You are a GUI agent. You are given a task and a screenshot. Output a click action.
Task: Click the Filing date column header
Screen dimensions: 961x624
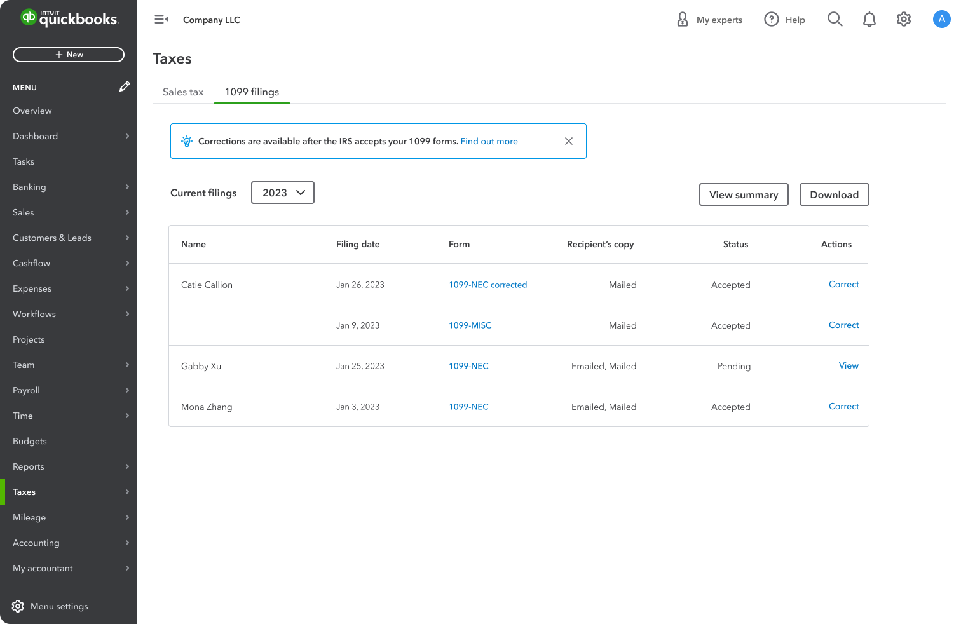click(358, 244)
